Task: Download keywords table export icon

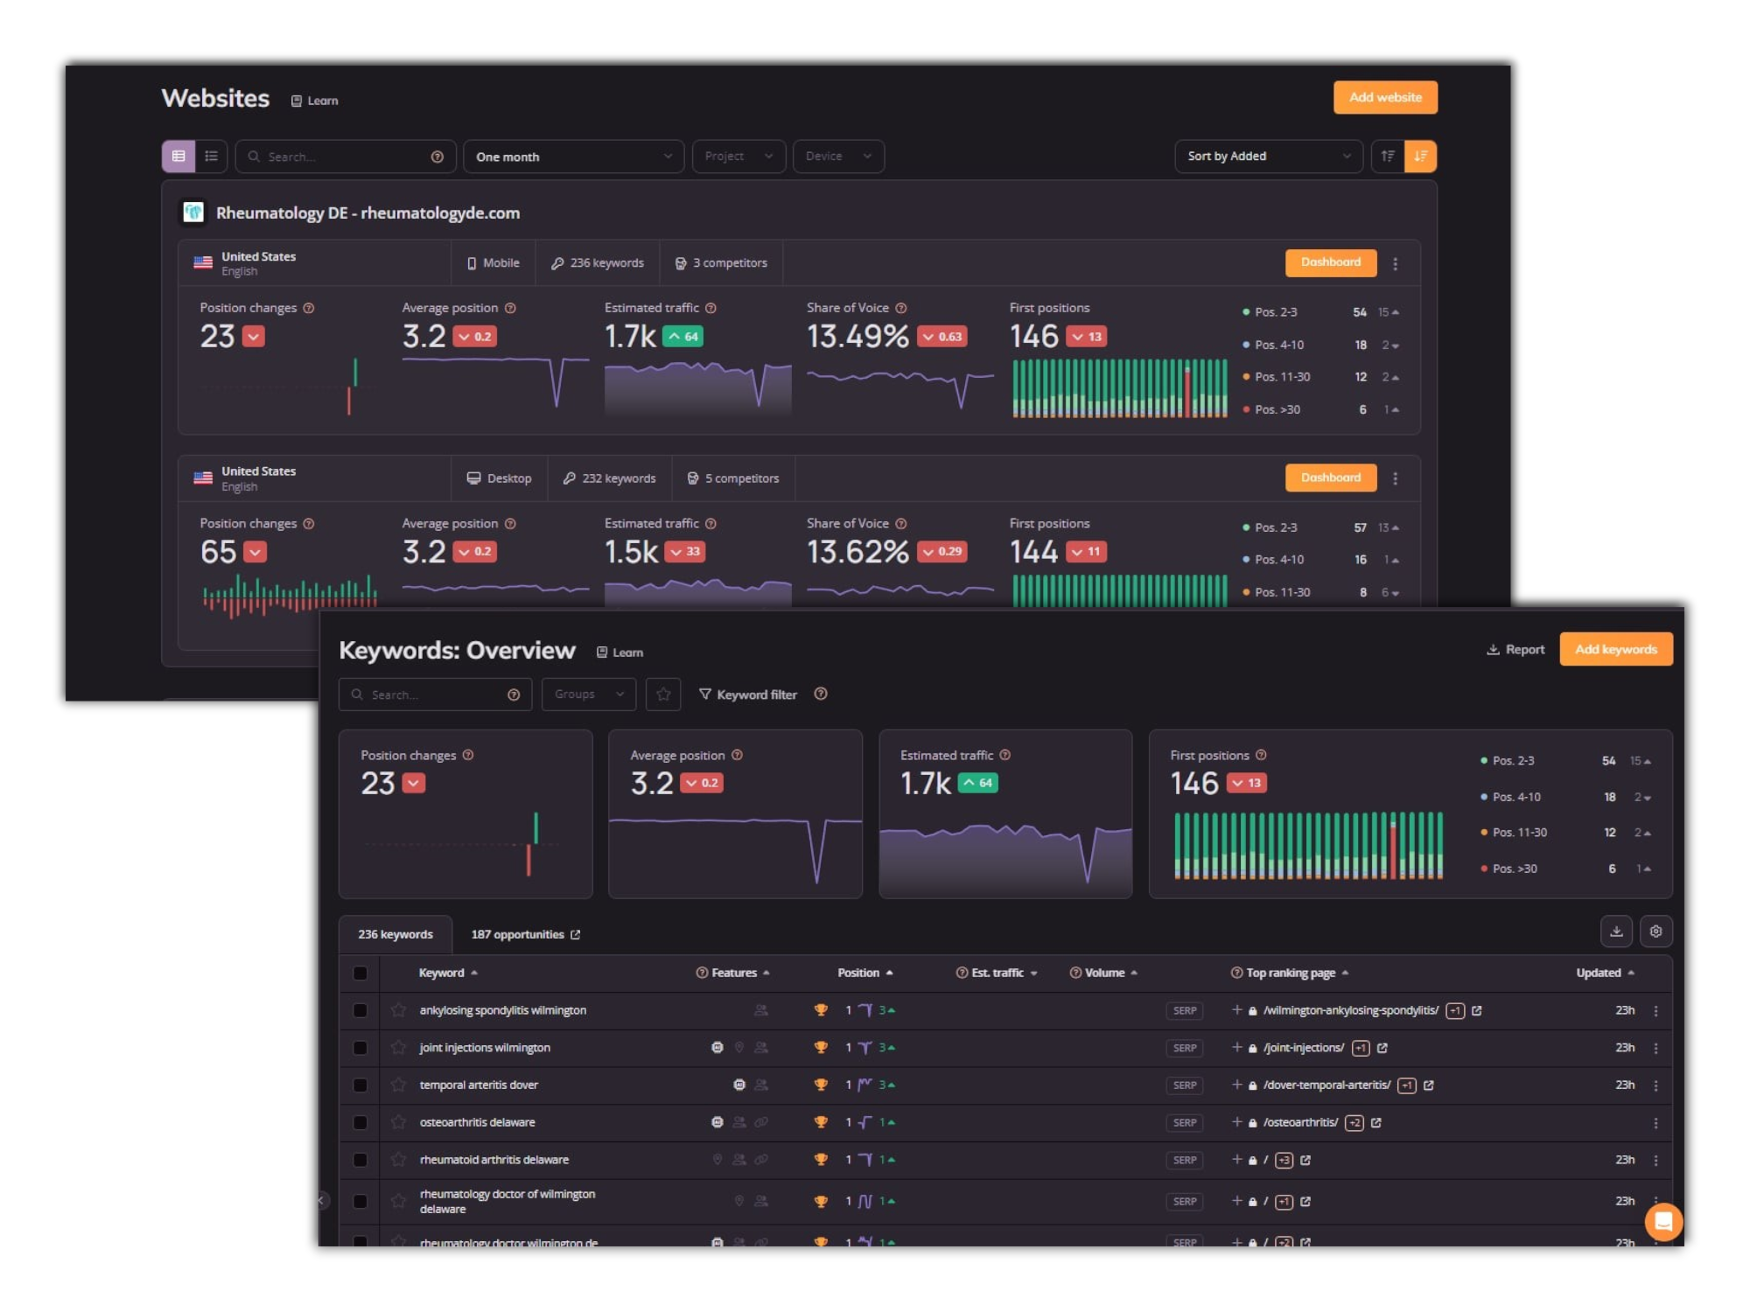Action: point(1616,932)
